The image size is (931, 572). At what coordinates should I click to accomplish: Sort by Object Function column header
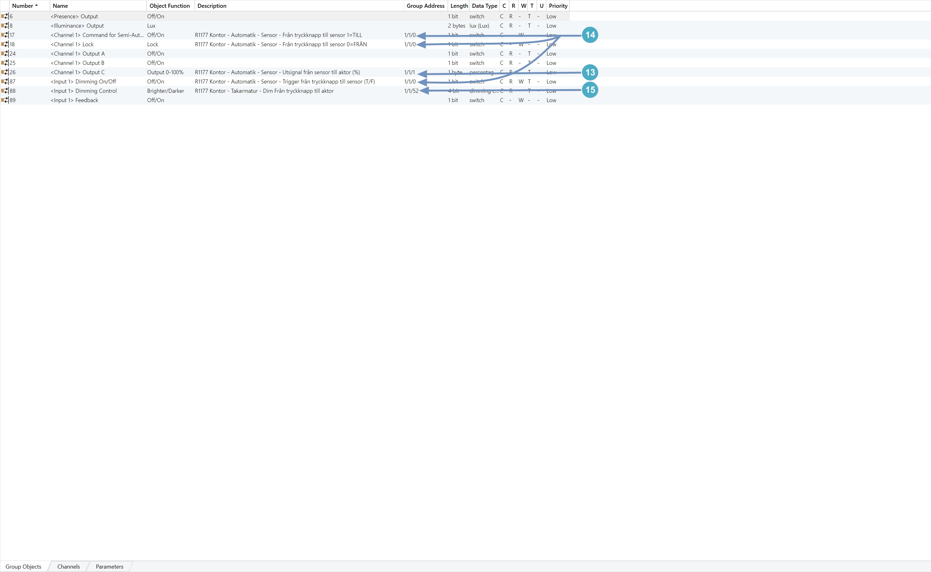click(170, 6)
